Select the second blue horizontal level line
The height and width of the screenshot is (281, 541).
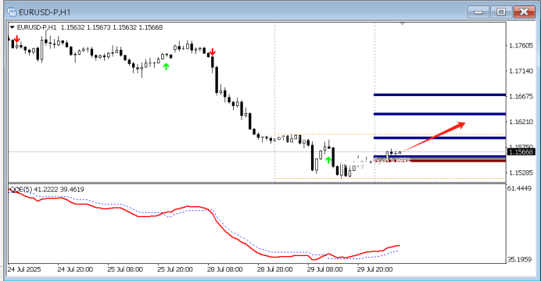[x=439, y=114]
